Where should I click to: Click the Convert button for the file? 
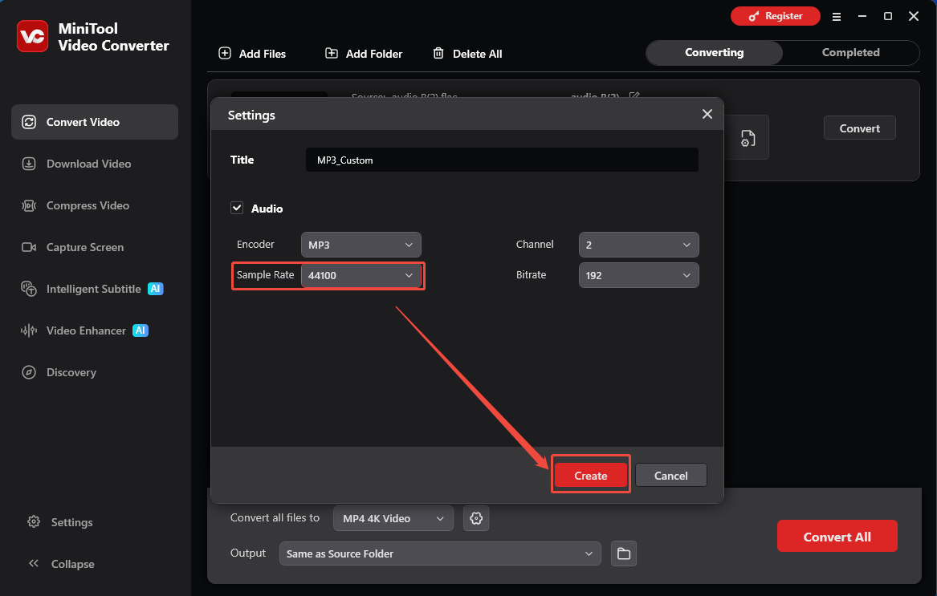859,128
